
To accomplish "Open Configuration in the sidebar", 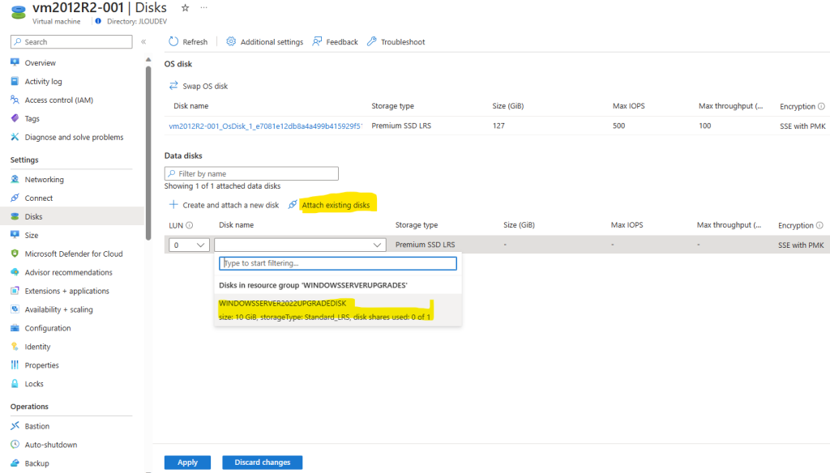I will tap(48, 327).
